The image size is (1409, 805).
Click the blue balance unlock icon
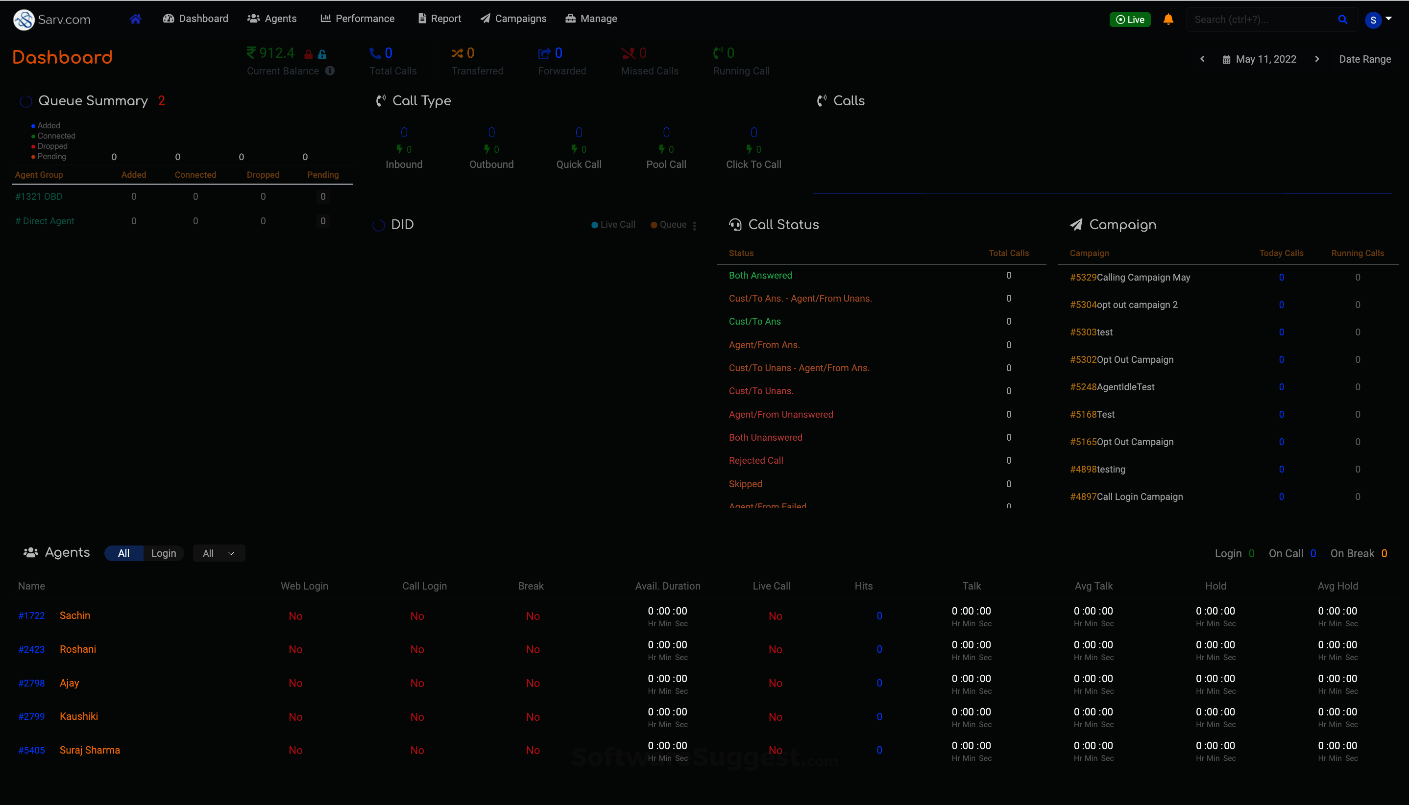[x=322, y=54]
